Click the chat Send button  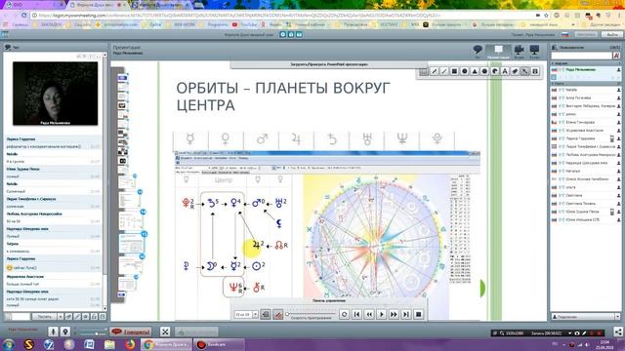[44, 317]
